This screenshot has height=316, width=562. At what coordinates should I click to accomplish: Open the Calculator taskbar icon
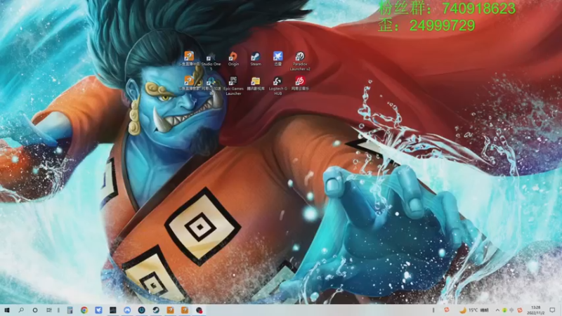(x=70, y=310)
